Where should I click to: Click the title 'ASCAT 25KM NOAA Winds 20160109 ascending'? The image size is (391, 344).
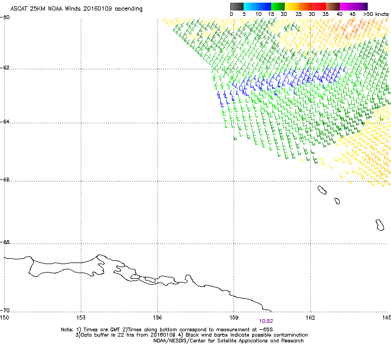[76, 9]
